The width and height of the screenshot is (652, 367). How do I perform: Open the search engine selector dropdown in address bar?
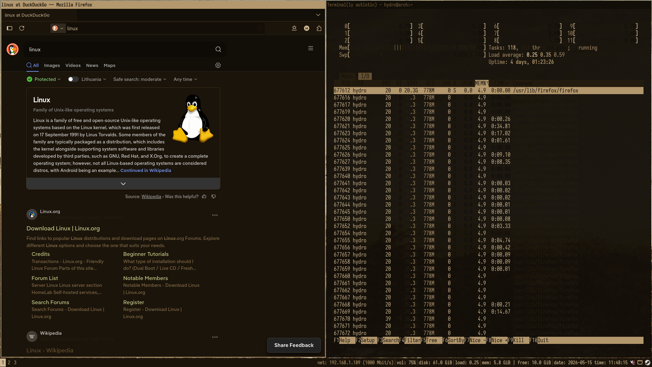click(x=58, y=28)
